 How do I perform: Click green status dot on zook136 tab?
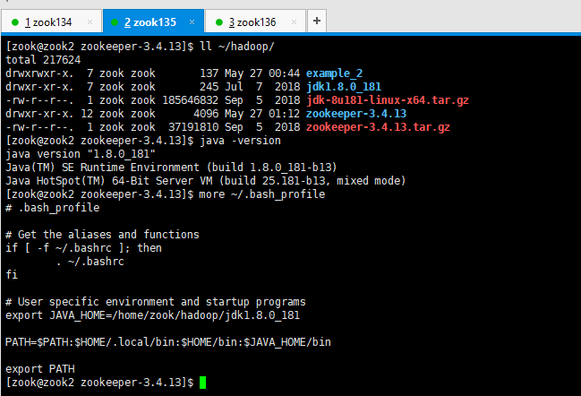(219, 22)
